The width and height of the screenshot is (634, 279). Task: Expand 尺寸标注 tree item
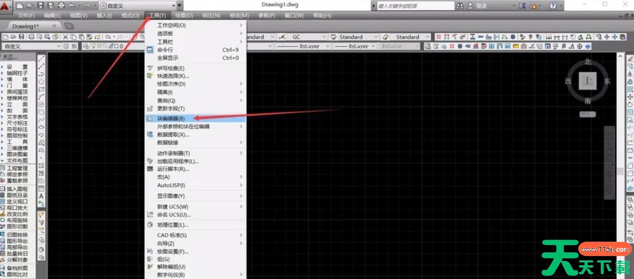(2, 123)
